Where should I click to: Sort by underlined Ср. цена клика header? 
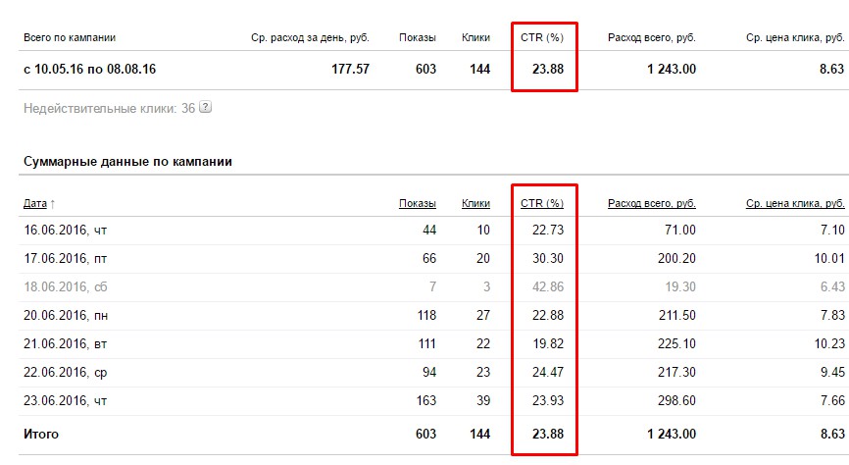tap(793, 203)
